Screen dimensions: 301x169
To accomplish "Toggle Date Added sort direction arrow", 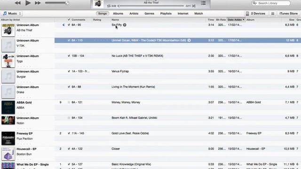I will click(x=244, y=20).
